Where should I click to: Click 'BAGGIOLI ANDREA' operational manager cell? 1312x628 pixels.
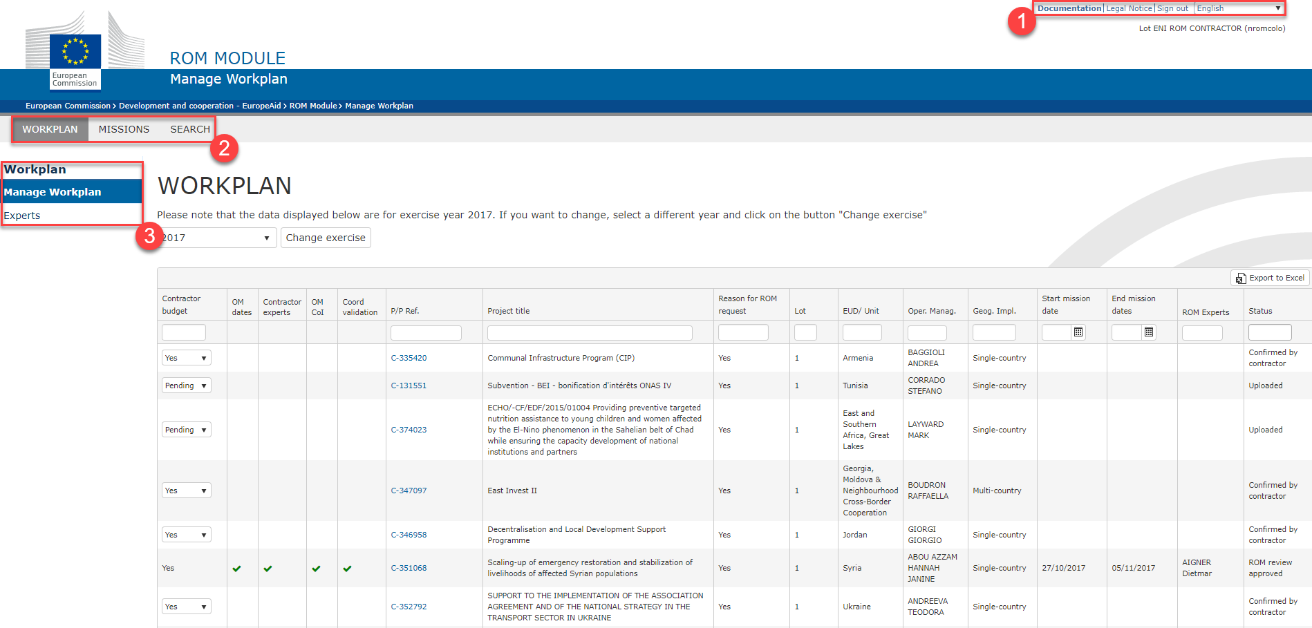click(x=926, y=358)
